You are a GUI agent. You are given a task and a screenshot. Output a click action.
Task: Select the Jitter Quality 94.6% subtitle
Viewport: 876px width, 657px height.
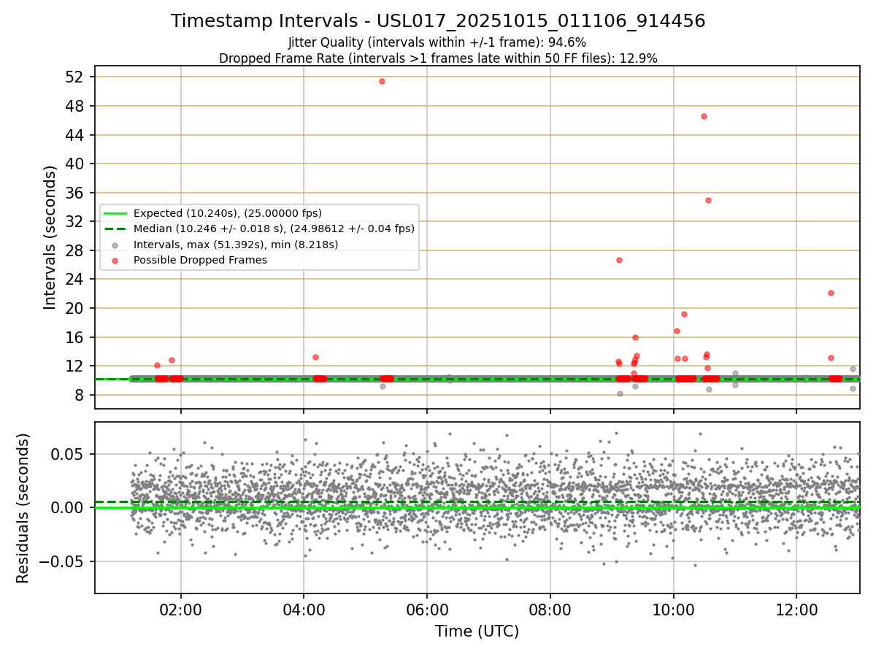pyautogui.click(x=437, y=42)
